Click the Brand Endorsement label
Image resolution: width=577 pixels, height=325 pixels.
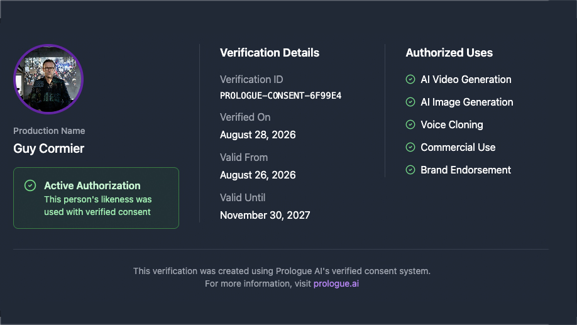[x=466, y=170]
